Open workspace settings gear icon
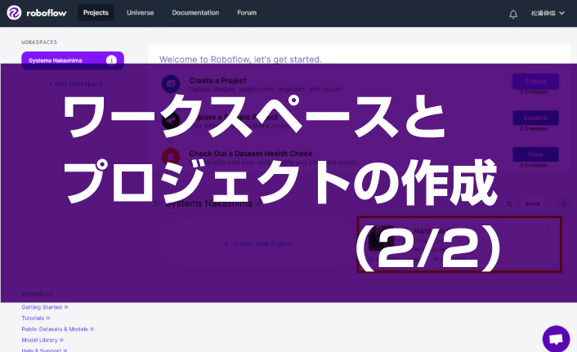Screen dimensions: 577x352 point(563,203)
